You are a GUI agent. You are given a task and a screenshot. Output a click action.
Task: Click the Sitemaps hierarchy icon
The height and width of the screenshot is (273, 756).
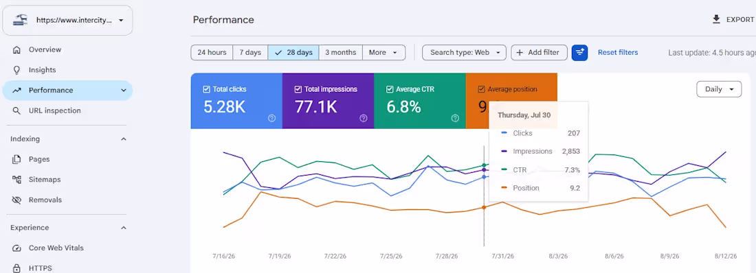click(x=17, y=180)
